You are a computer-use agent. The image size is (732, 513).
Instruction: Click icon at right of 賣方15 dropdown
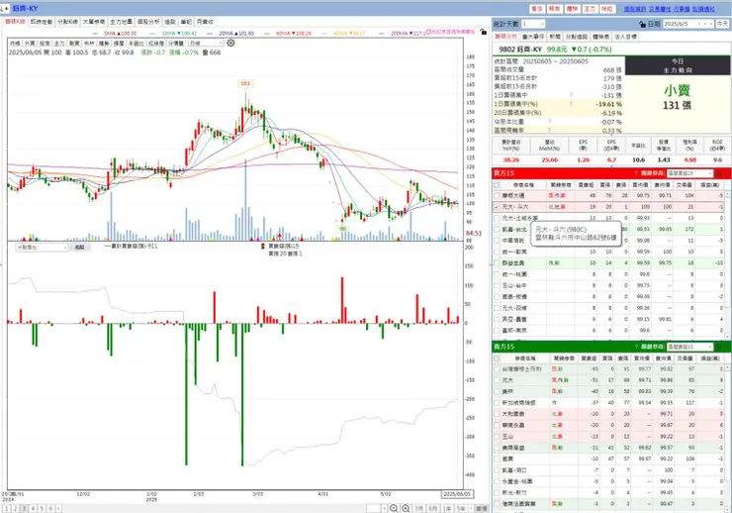point(719,347)
